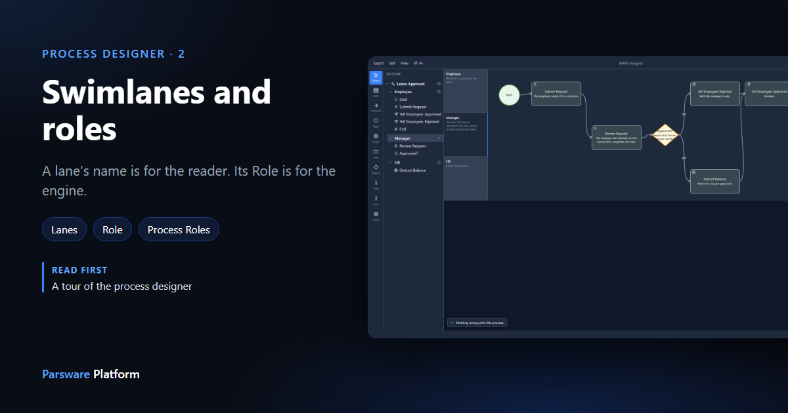Screen dimensions: 788x413
Task: Click the HR swimlane header
Action: click(x=466, y=178)
